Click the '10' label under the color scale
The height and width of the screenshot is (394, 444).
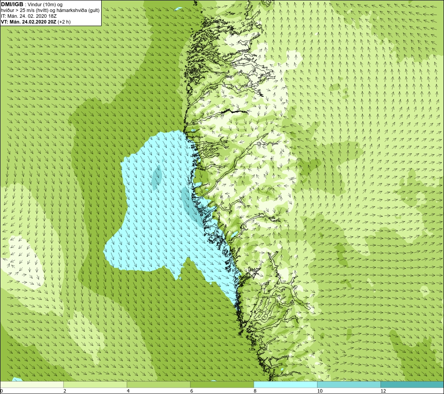[320, 391]
